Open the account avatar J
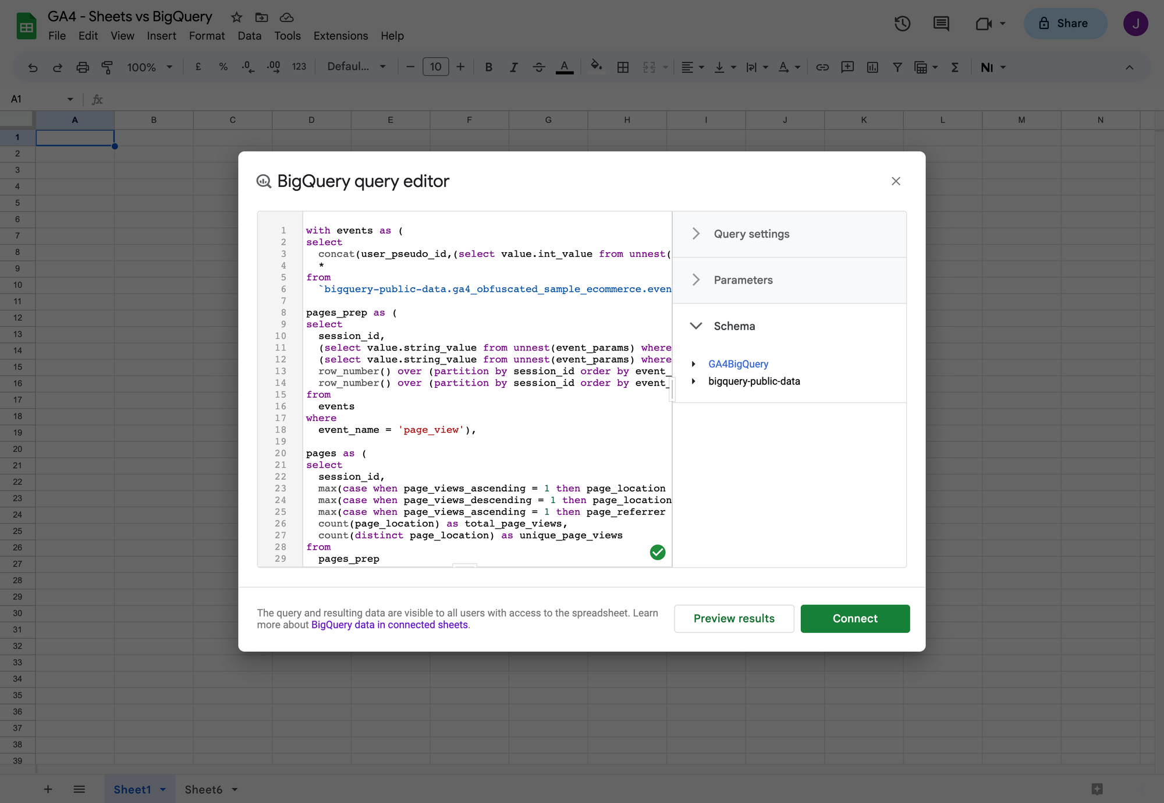1164x803 pixels. pyautogui.click(x=1135, y=23)
